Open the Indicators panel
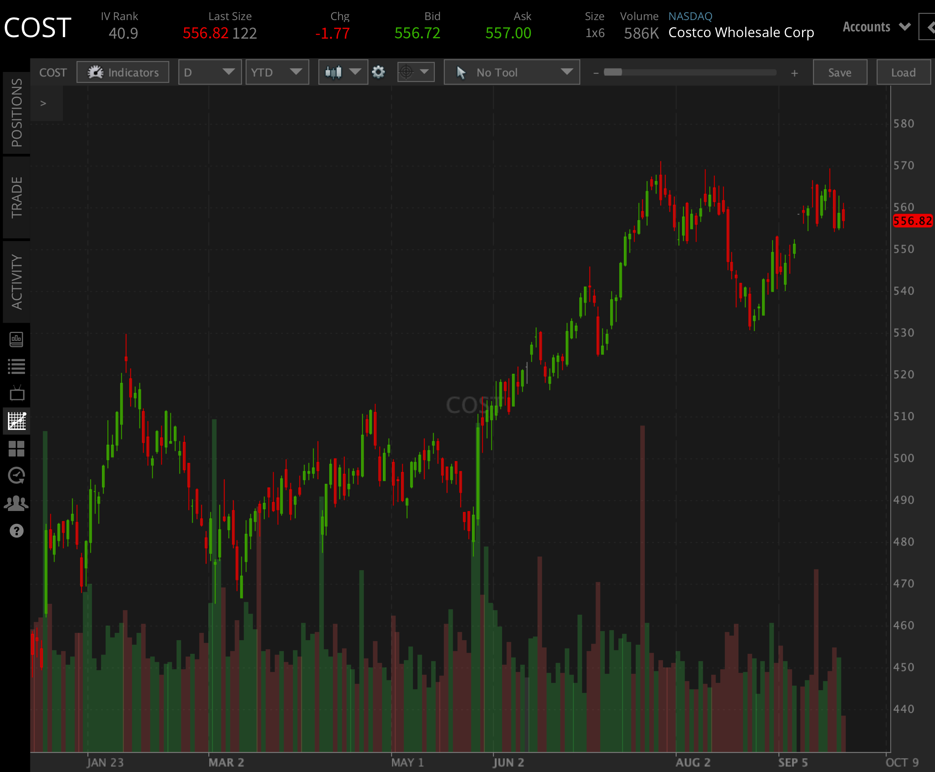 [123, 72]
